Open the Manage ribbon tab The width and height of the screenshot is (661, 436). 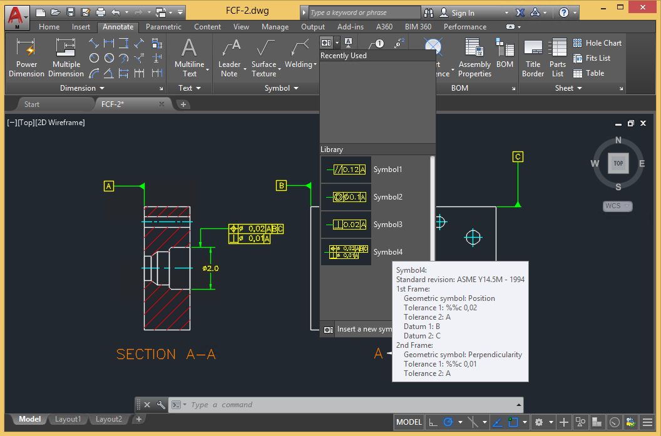point(275,27)
